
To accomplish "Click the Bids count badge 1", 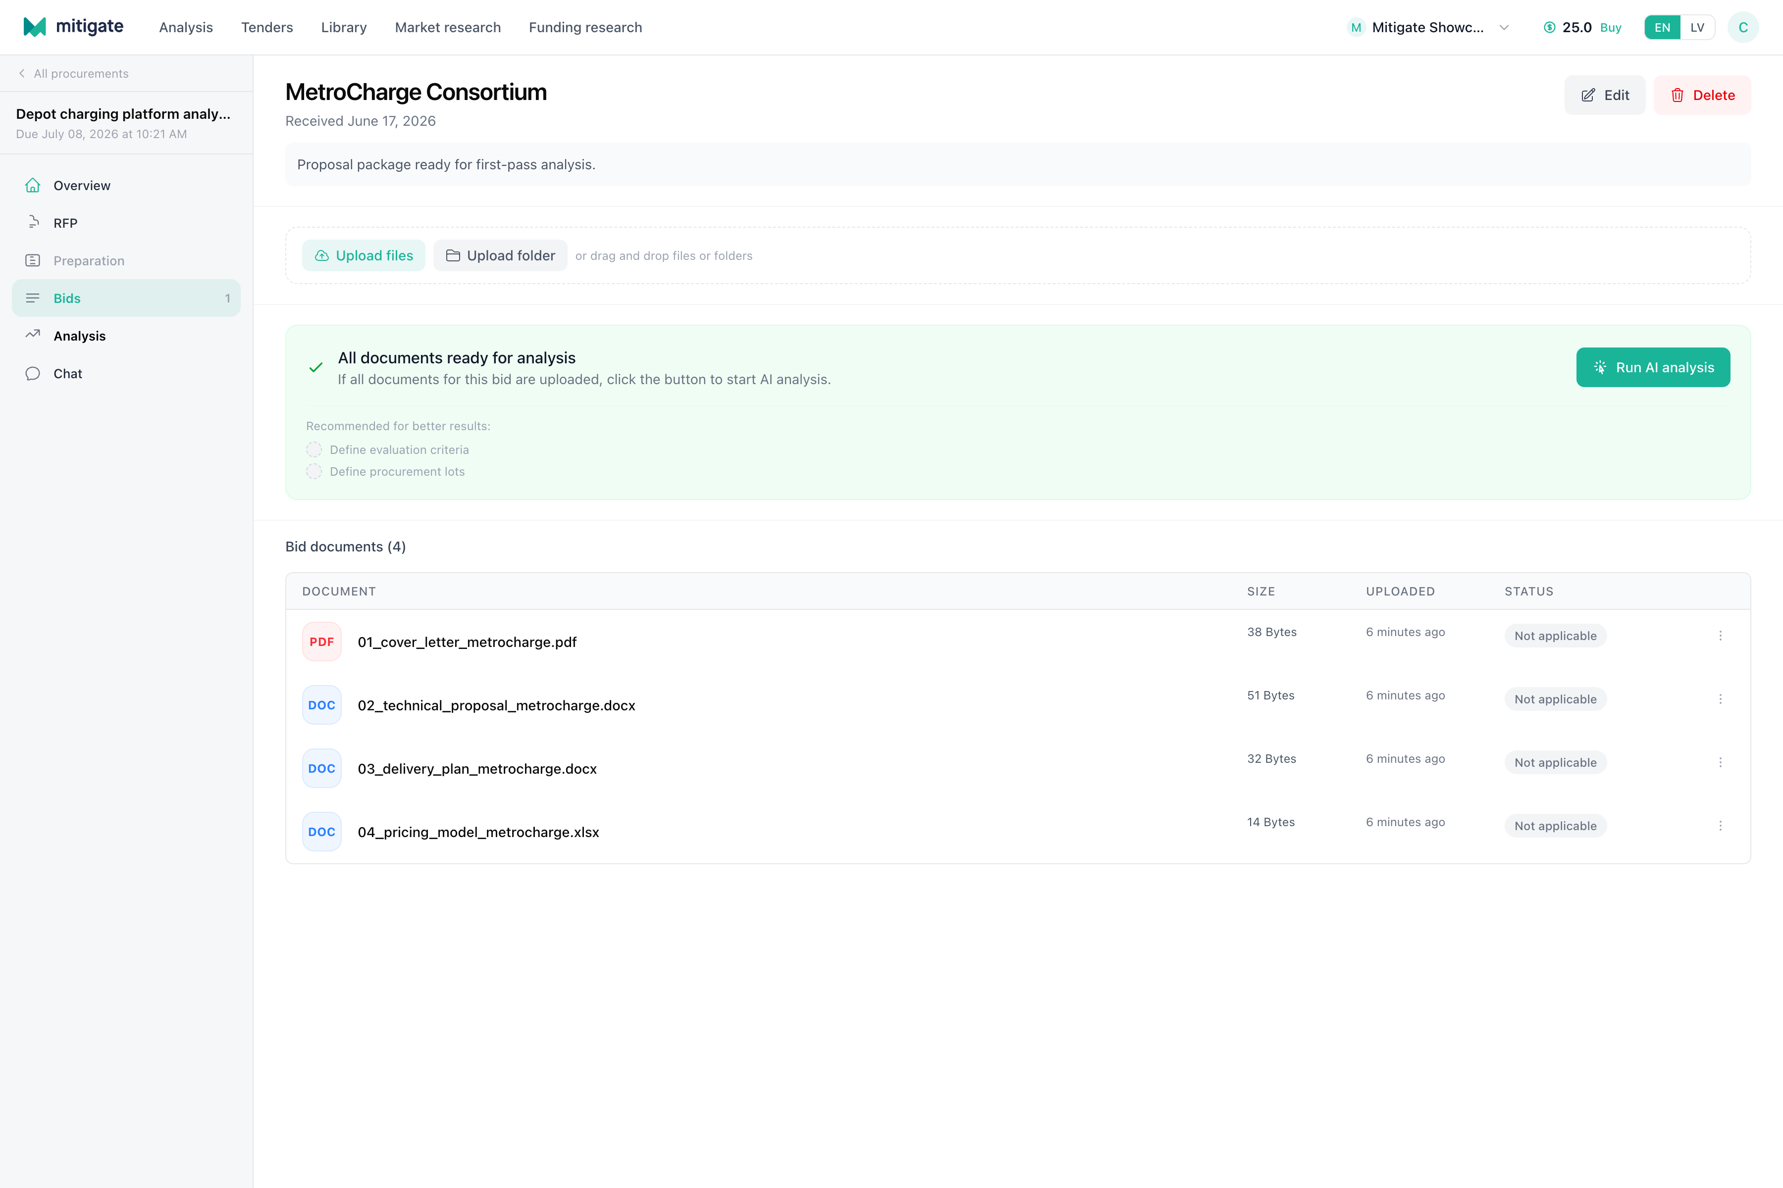I will [227, 298].
